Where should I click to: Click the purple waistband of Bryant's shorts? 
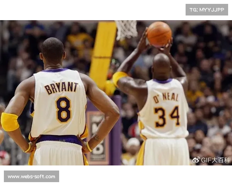59,139
